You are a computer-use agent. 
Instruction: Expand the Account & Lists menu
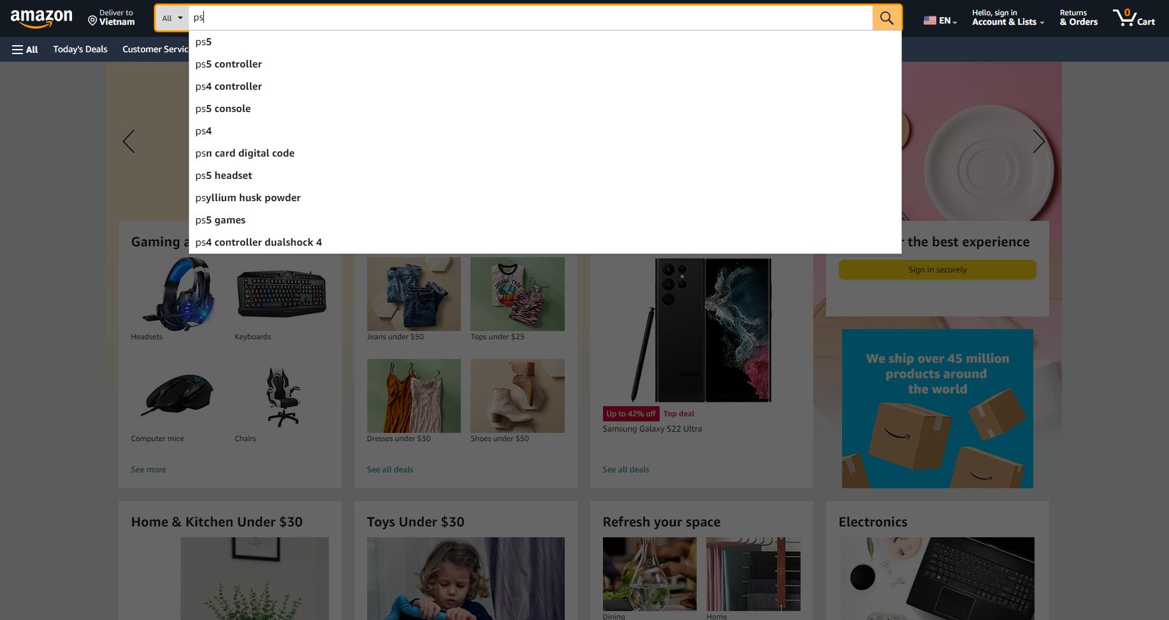(x=1007, y=18)
